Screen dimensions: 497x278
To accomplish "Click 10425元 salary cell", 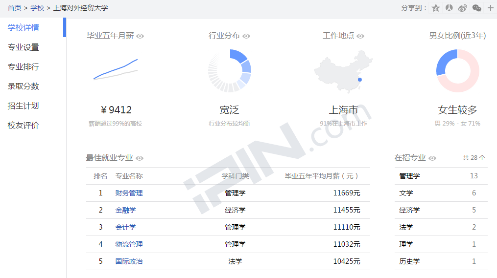I will [x=347, y=261].
